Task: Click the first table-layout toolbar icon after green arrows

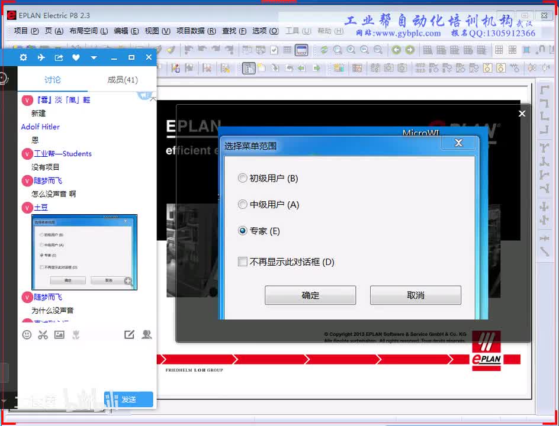Action: [428, 50]
